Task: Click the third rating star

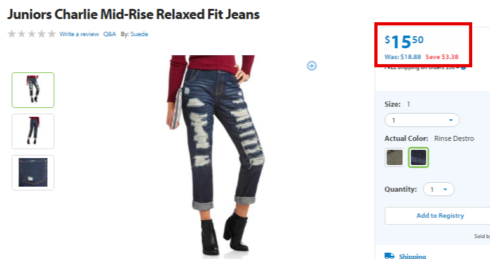Action: tap(32, 34)
